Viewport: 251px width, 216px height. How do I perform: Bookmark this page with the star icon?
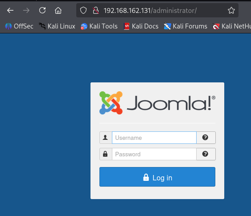(x=231, y=11)
